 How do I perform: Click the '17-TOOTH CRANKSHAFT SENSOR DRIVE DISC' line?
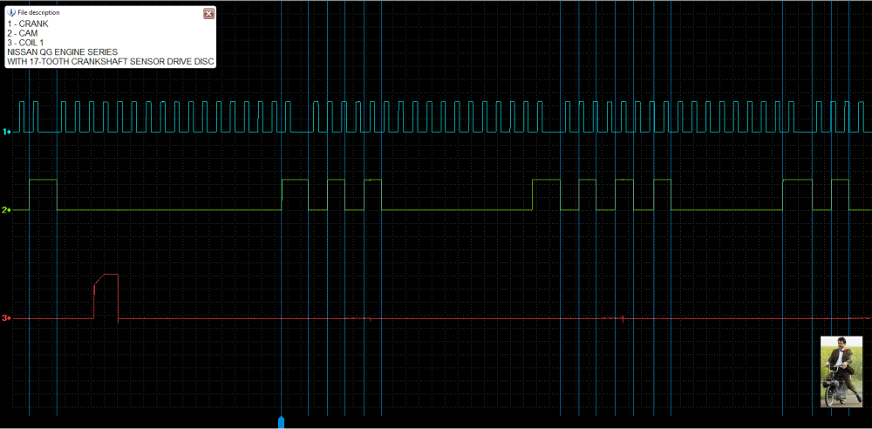click(x=110, y=62)
